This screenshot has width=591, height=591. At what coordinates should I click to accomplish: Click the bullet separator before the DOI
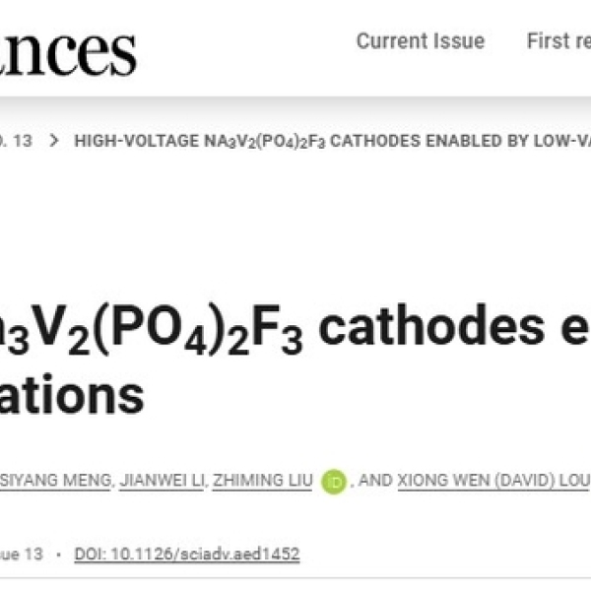(x=59, y=554)
